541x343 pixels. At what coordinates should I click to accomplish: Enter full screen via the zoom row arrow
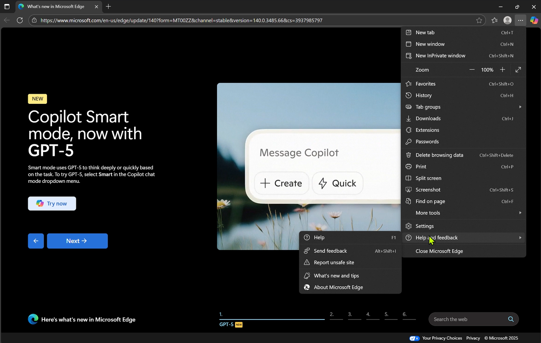click(518, 70)
